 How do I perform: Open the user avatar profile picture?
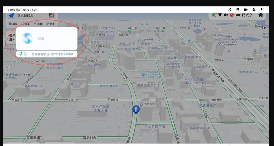[x=52, y=15]
